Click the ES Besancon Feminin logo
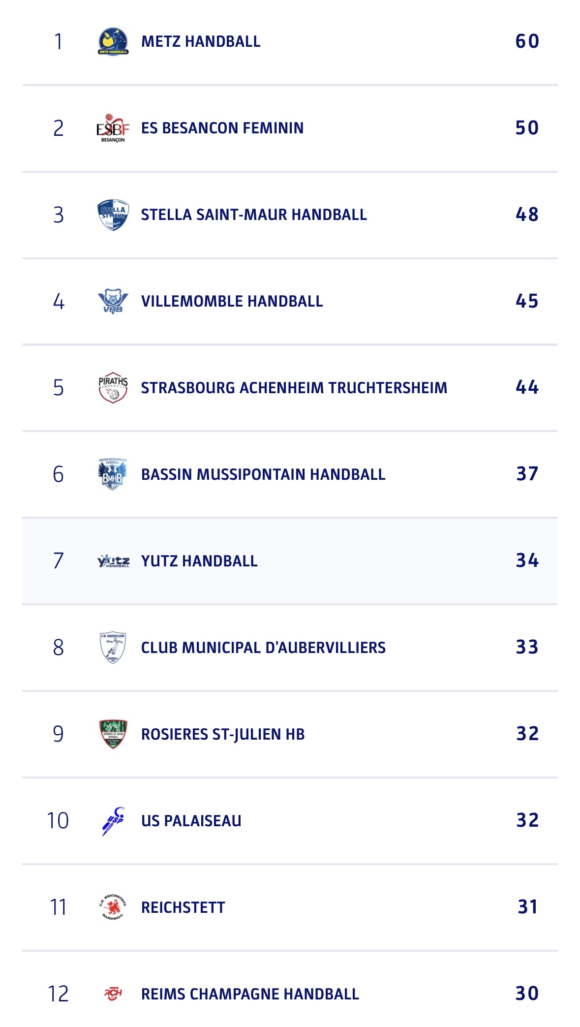Viewport: 580px width, 1027px height. coord(113,128)
